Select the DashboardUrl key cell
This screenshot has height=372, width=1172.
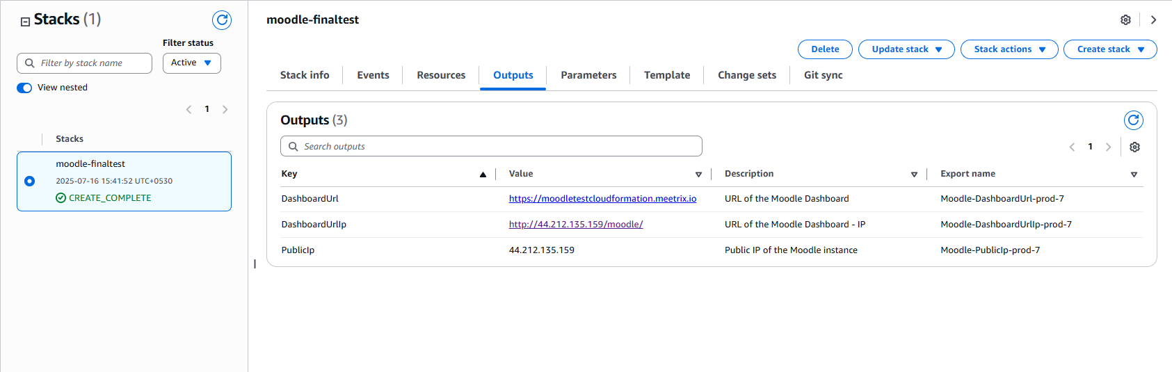310,199
